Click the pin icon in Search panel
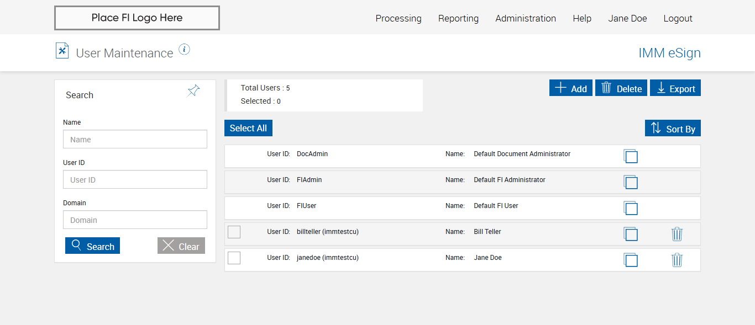Screen dimensions: 755x325 pos(193,91)
